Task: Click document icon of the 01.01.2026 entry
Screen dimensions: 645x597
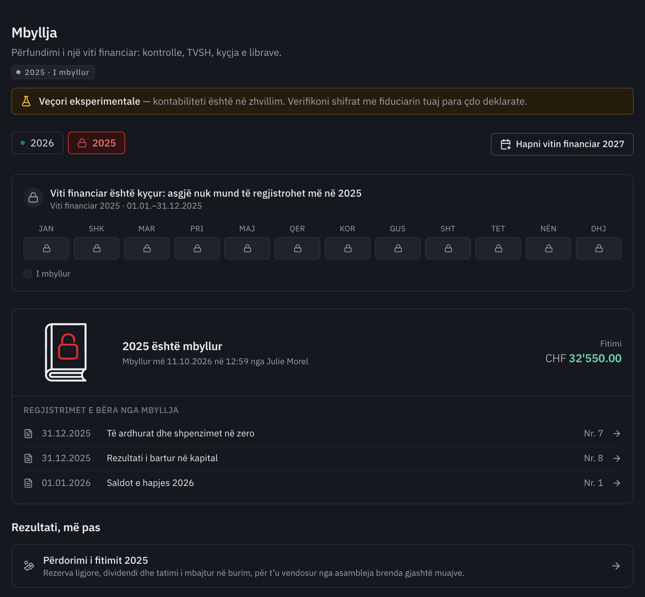Action: [28, 483]
